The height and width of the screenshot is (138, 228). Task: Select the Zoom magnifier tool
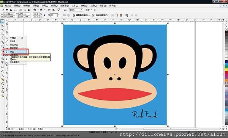[2, 34]
